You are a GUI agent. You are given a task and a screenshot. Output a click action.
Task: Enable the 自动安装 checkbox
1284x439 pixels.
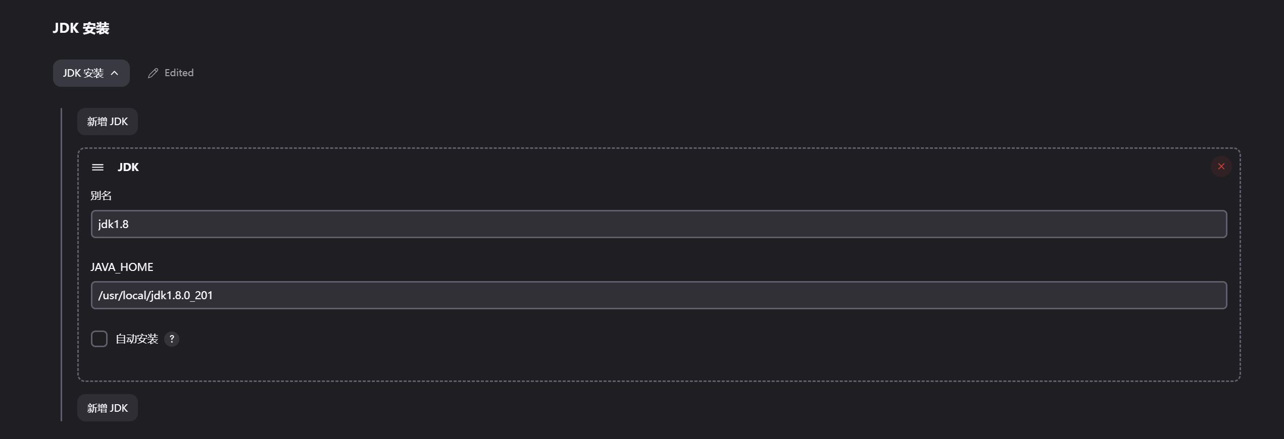(x=99, y=339)
